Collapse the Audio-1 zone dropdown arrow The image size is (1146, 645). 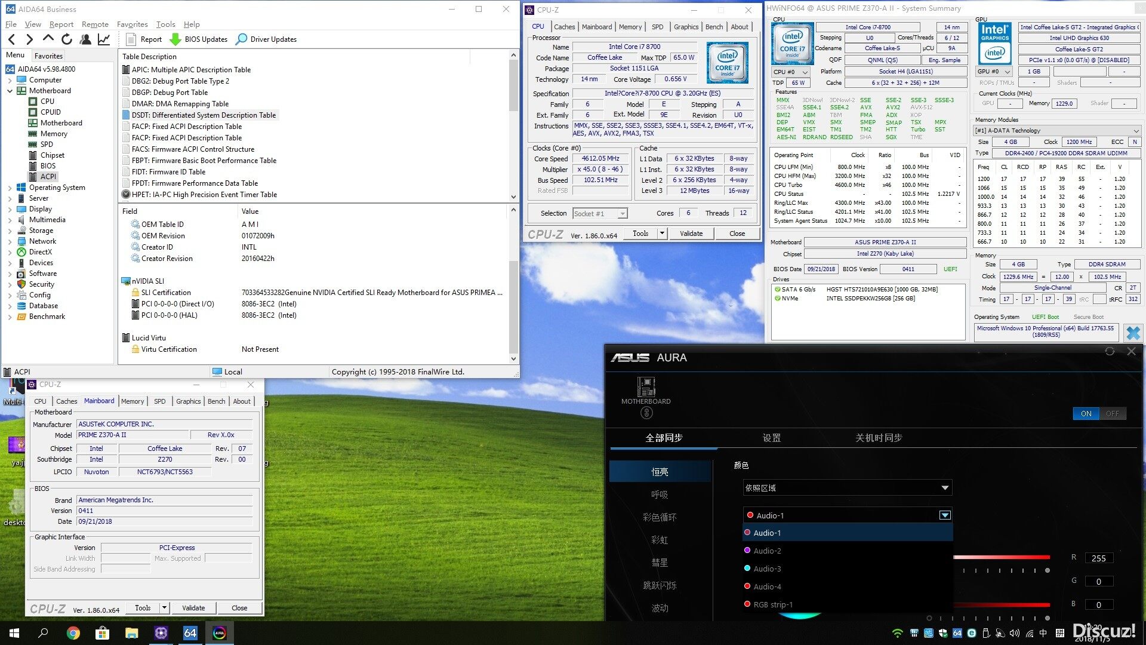point(945,515)
